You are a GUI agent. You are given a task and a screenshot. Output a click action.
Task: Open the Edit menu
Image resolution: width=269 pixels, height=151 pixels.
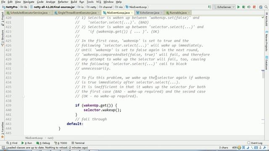10,2
